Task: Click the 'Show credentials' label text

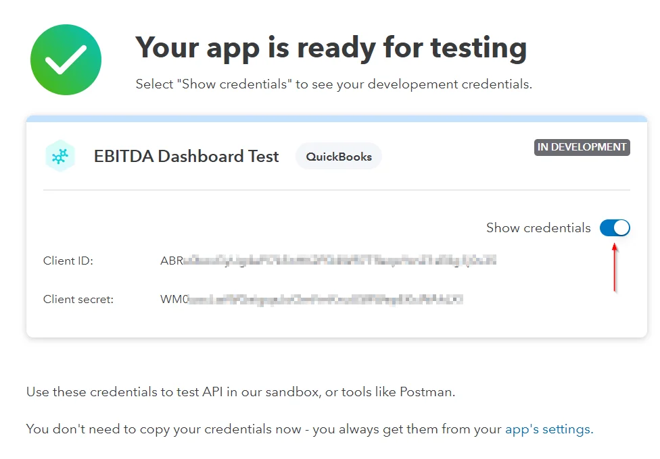Action: point(538,228)
